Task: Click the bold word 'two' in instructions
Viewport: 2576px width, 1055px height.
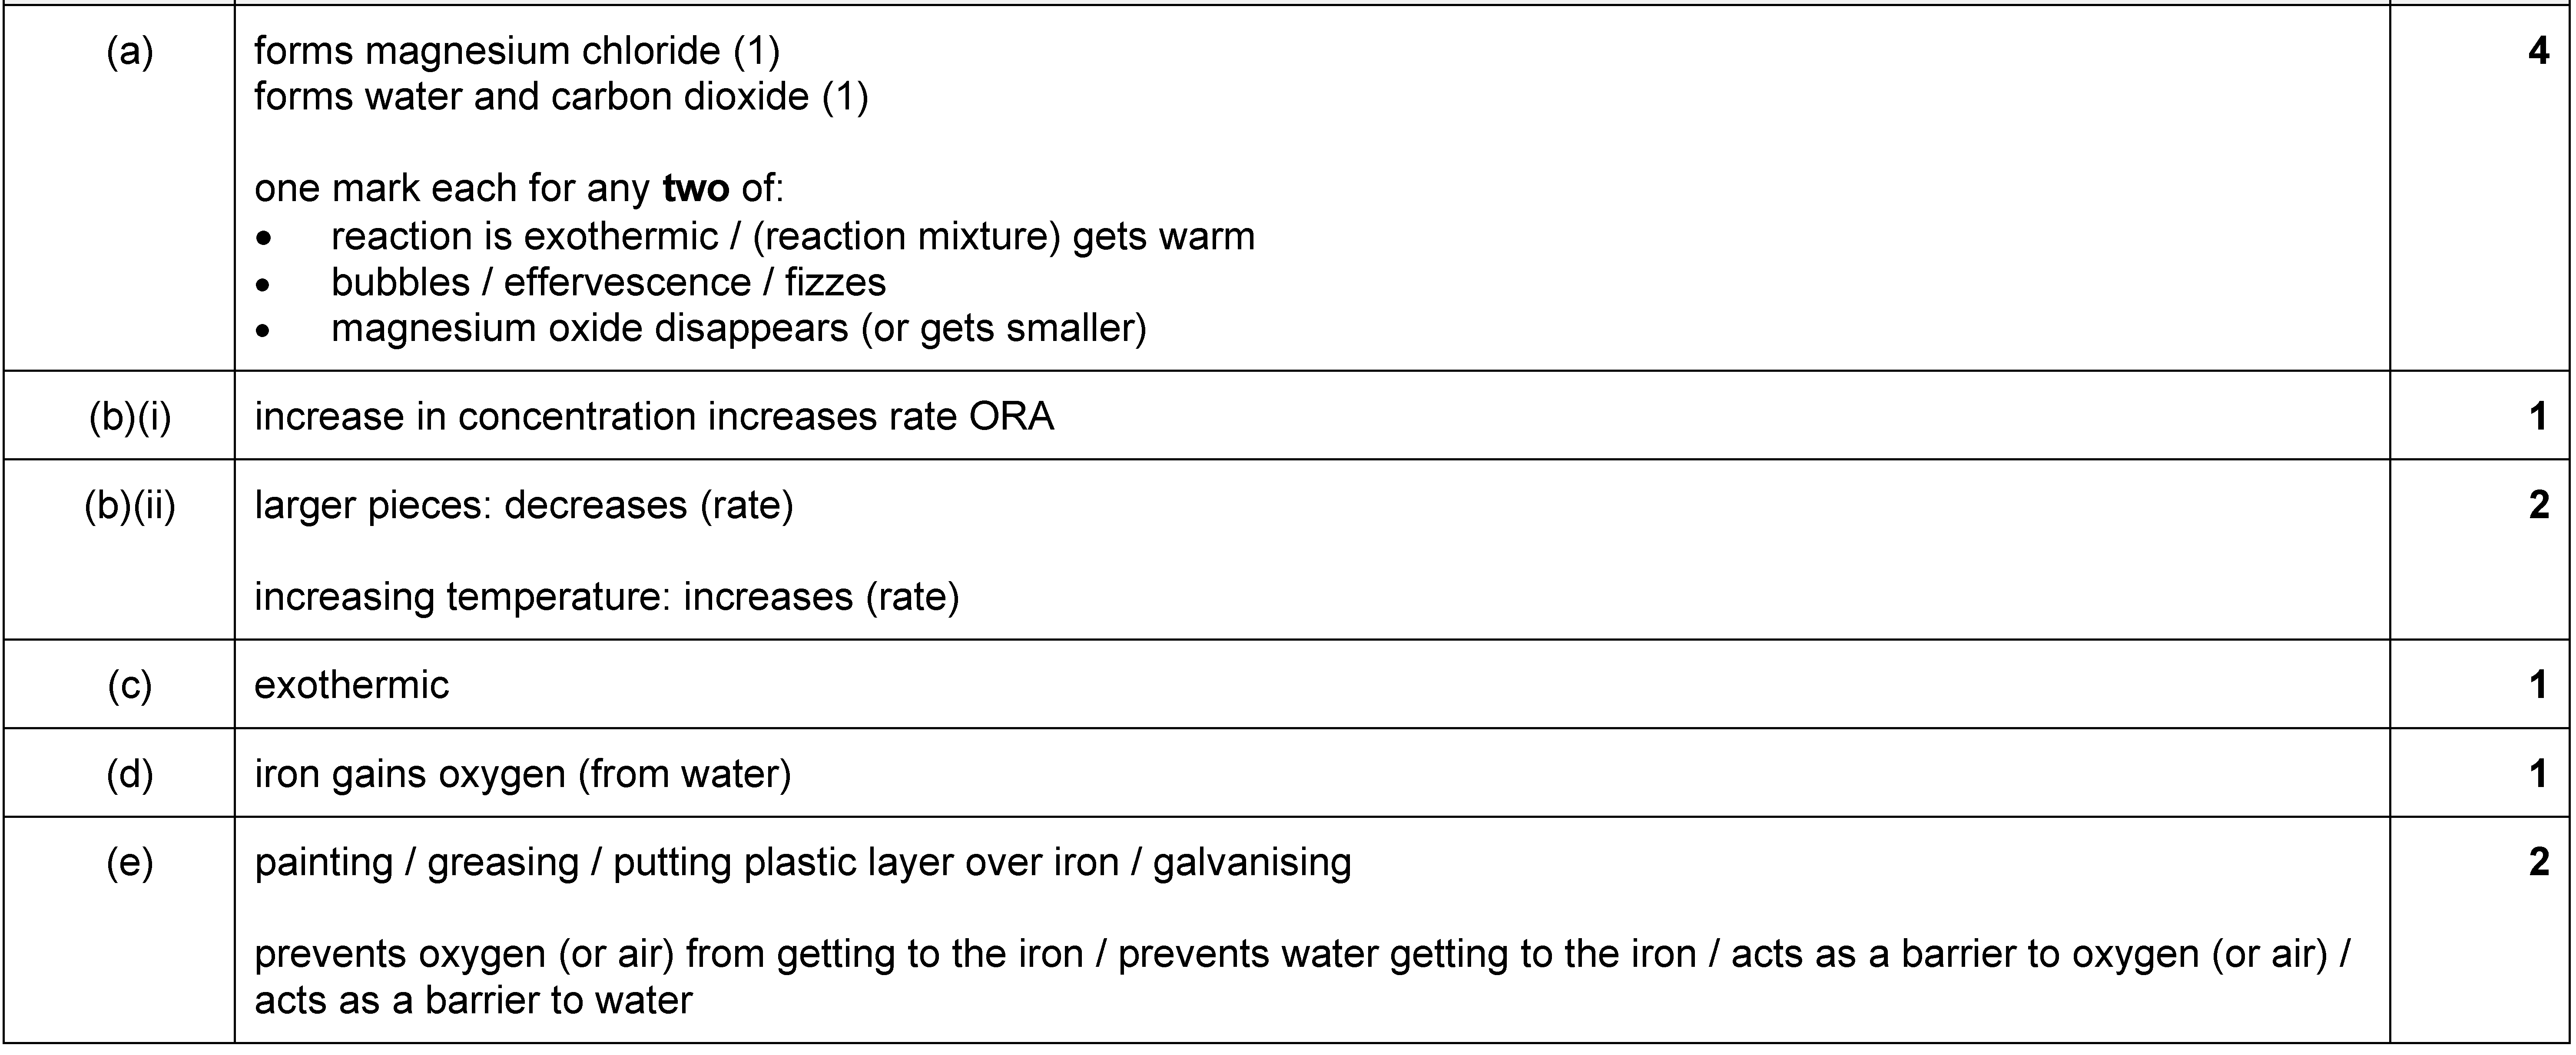Action: point(696,188)
